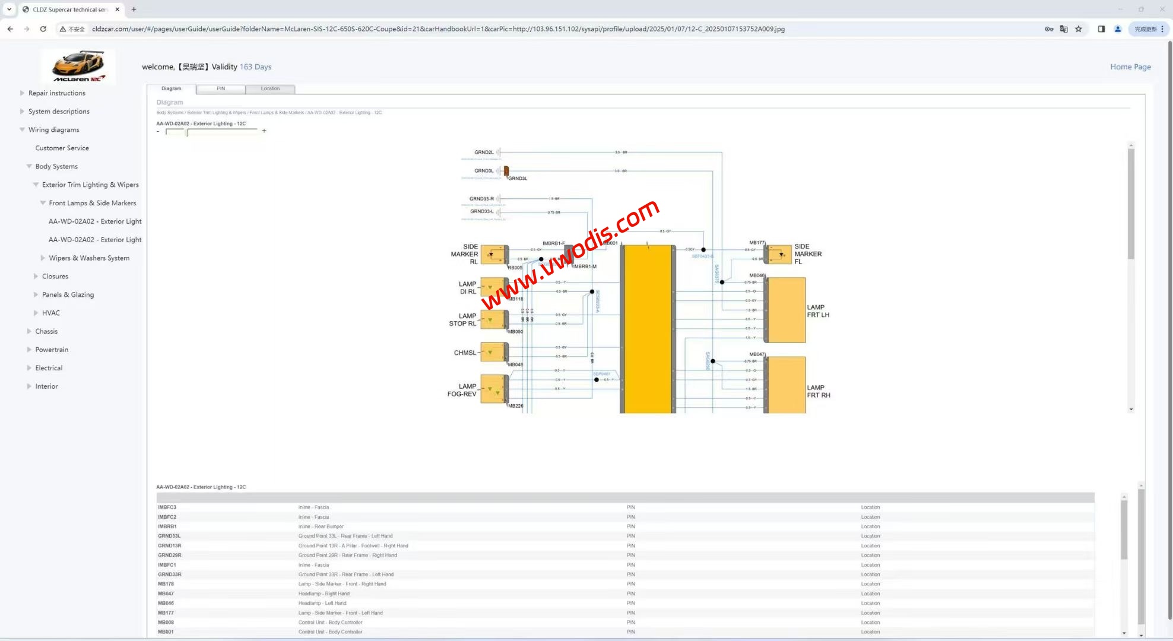1173x641 pixels.
Task: Select IMBRB1 Inline Rear Bumper row
Action: pyautogui.click(x=625, y=526)
